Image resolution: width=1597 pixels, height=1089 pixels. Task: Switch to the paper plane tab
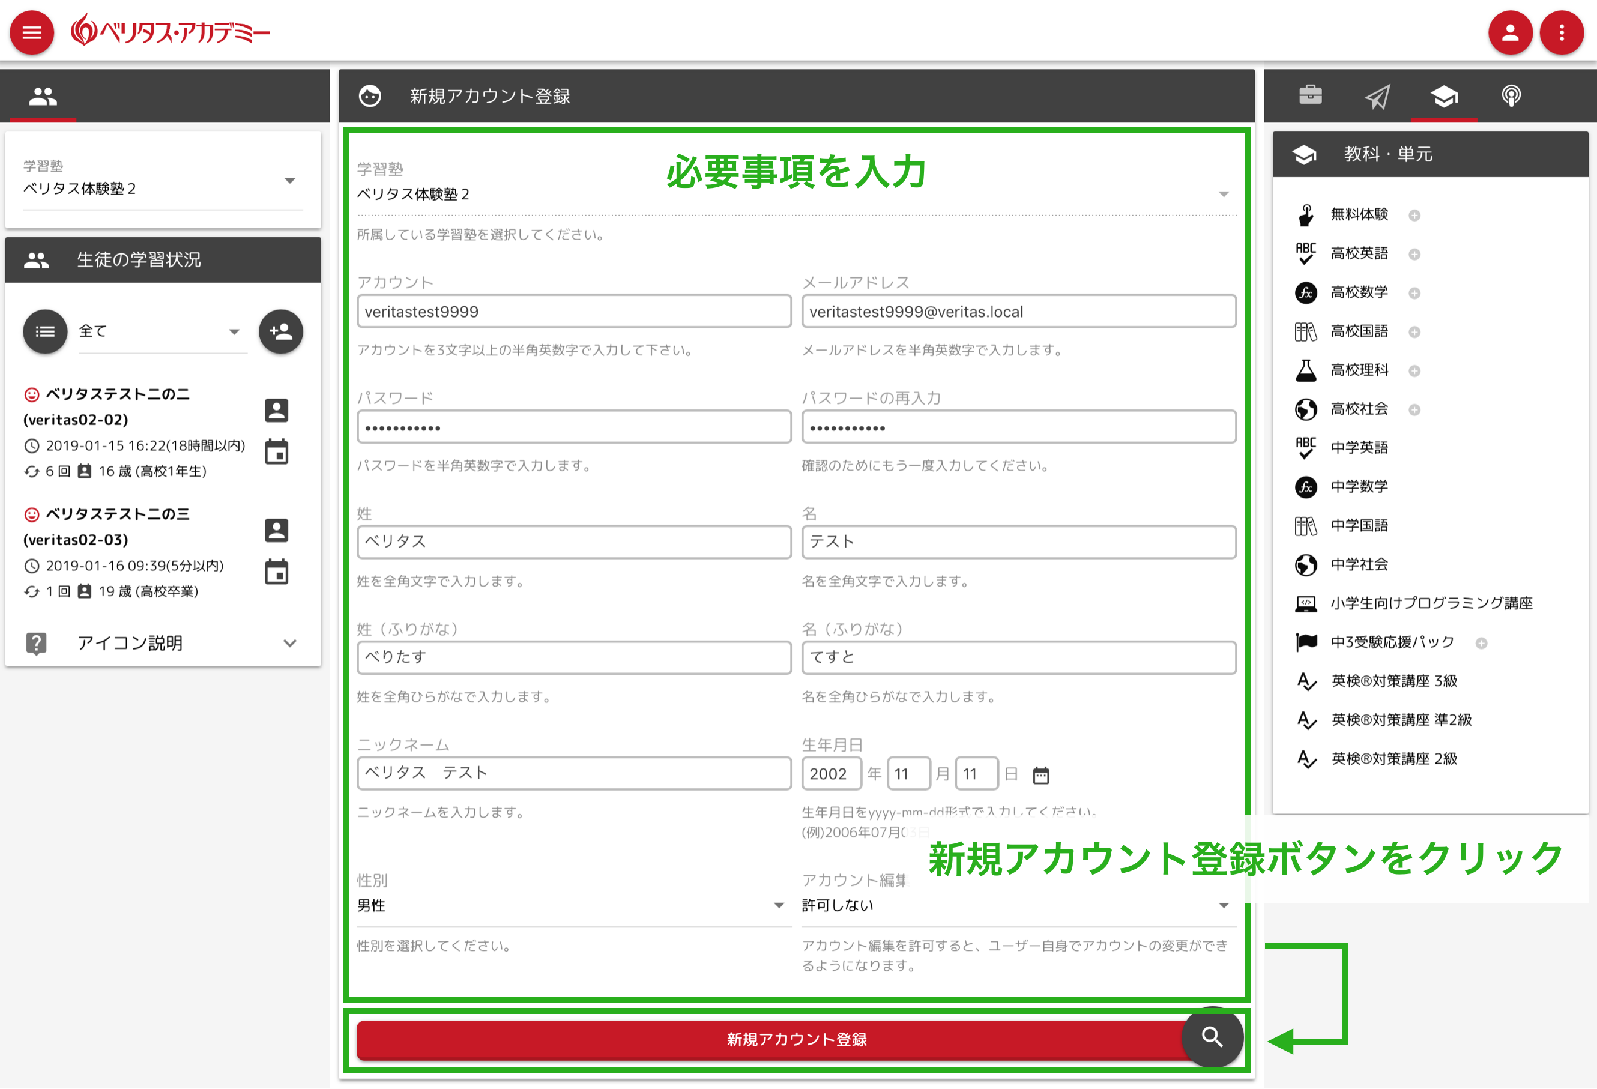coord(1377,96)
